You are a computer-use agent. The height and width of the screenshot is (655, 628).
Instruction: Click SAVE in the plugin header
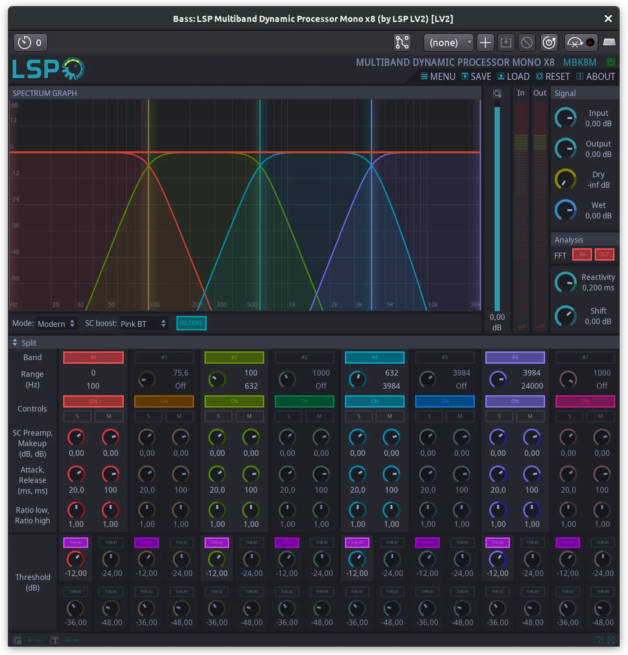click(x=477, y=76)
